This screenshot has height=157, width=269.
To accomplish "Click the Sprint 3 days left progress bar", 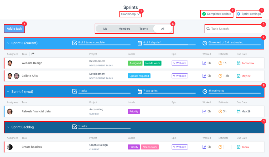I will coord(169,45).
